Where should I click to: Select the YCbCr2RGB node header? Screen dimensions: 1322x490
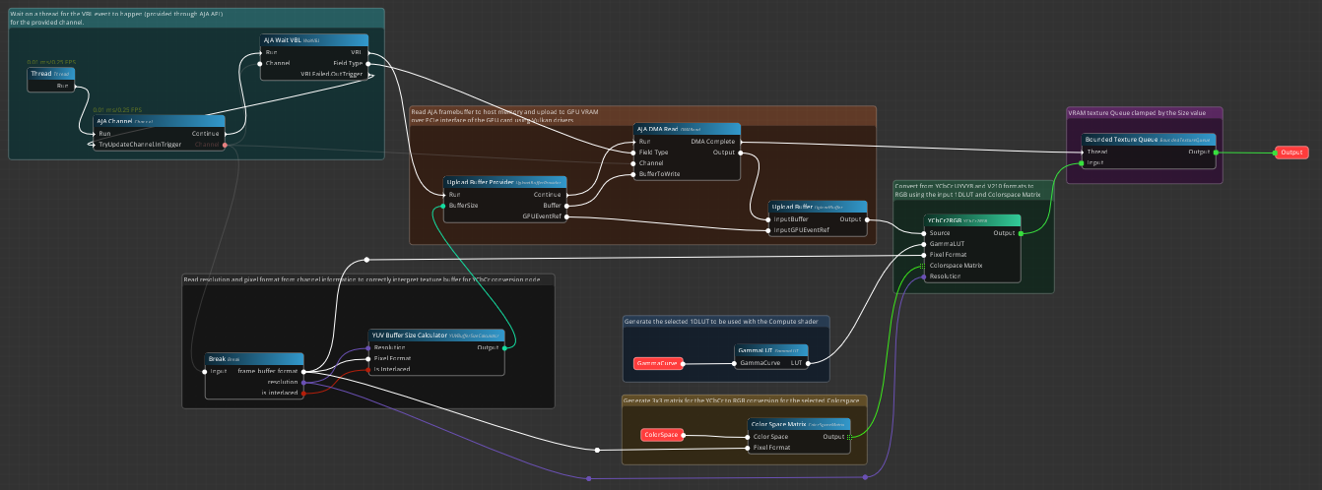(x=972, y=220)
